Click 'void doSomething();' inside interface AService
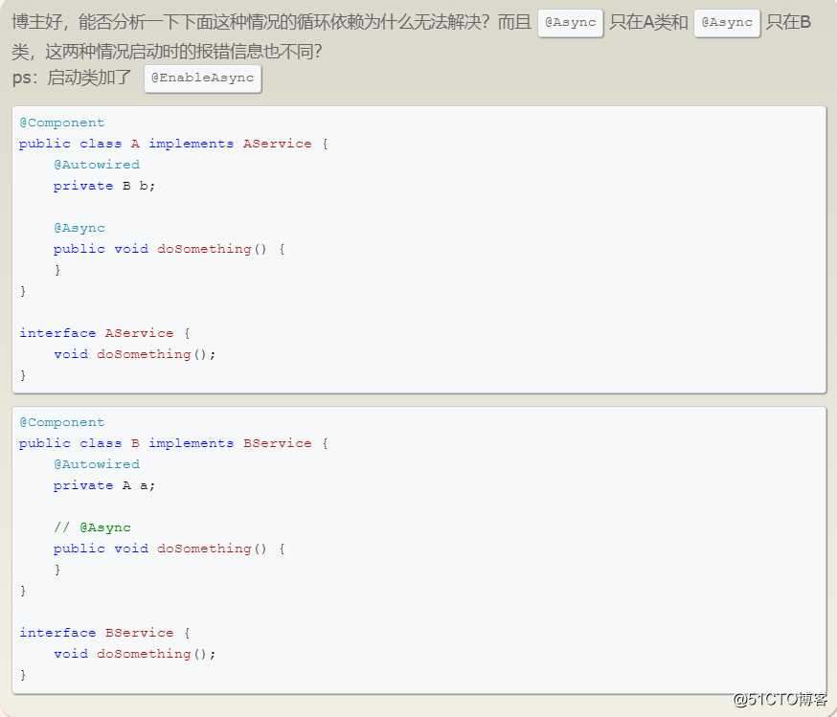This screenshot has height=717, width=837. [134, 354]
